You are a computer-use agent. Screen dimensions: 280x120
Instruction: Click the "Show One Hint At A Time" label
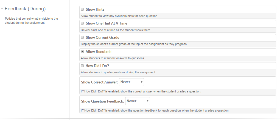click(107, 23)
